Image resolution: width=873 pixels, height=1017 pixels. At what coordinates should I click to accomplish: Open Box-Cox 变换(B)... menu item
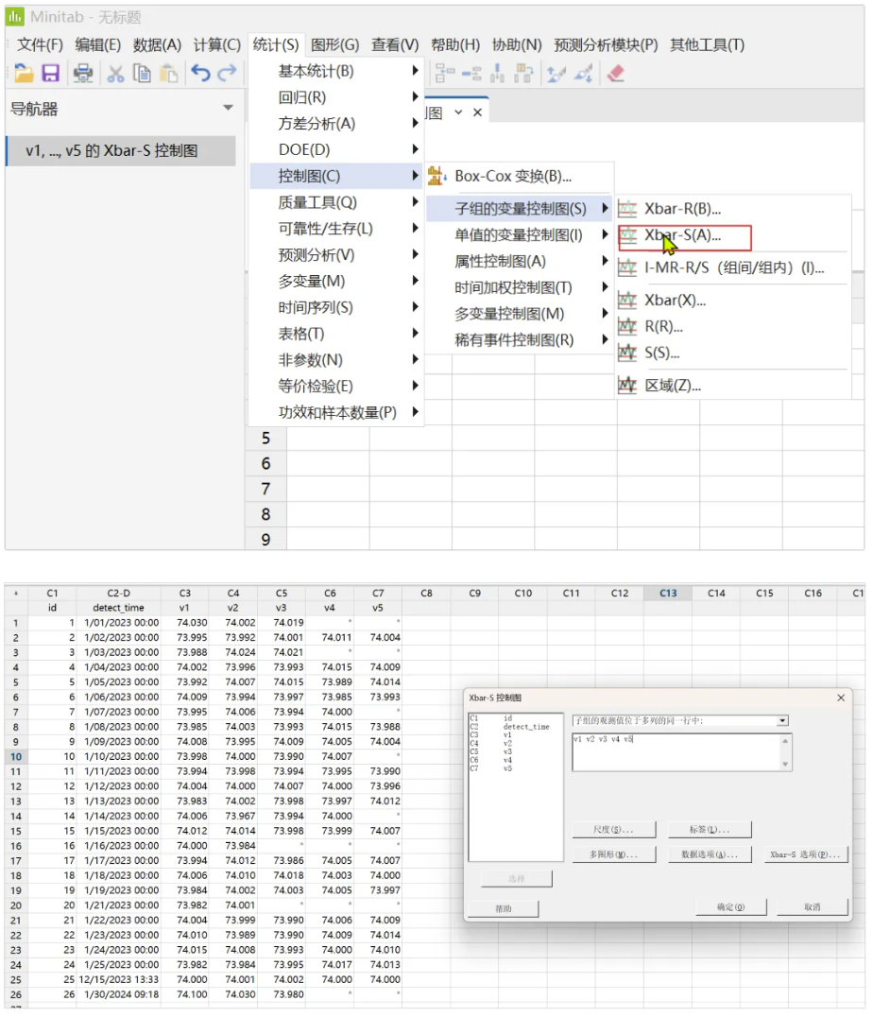click(x=512, y=176)
